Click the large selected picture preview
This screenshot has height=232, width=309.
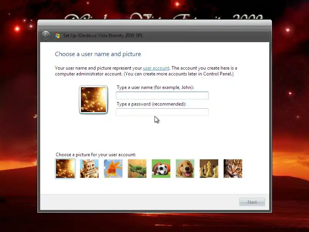(x=93, y=100)
